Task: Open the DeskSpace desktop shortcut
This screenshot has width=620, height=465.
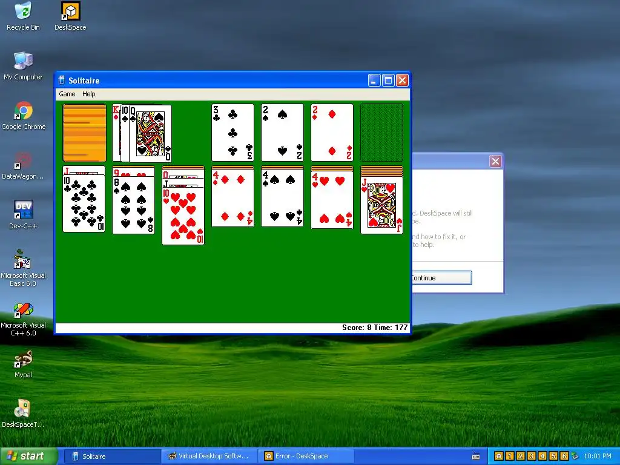Action: click(x=70, y=16)
